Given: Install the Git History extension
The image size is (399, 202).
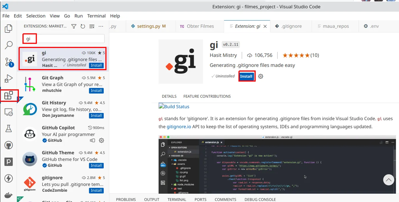Looking at the screenshot, I should click(x=96, y=116).
